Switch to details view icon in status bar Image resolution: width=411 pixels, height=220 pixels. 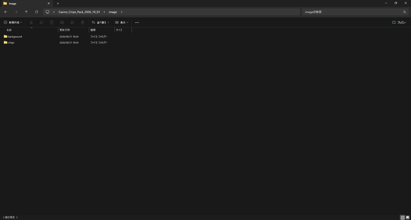tap(403, 217)
